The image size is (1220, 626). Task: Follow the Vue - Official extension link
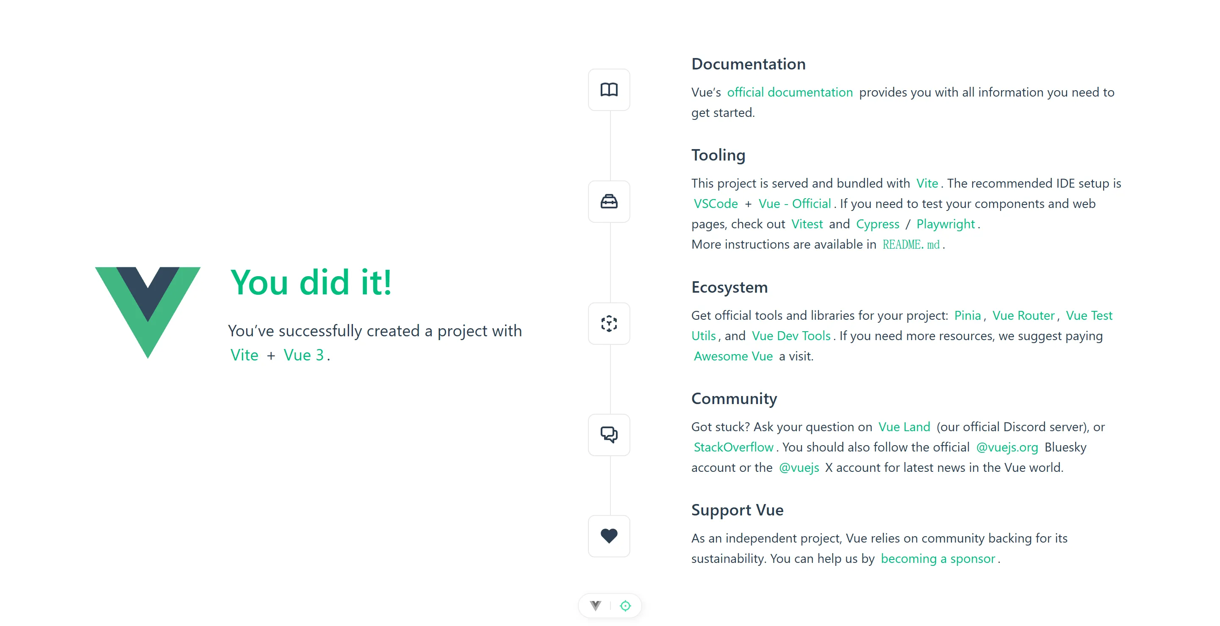click(794, 204)
